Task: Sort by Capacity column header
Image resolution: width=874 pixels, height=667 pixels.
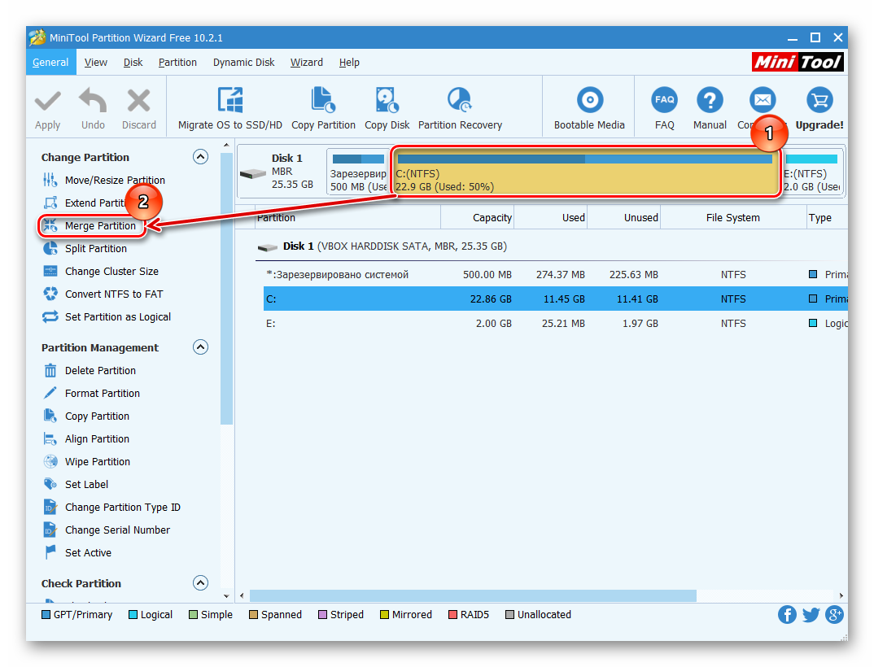Action: point(477,217)
